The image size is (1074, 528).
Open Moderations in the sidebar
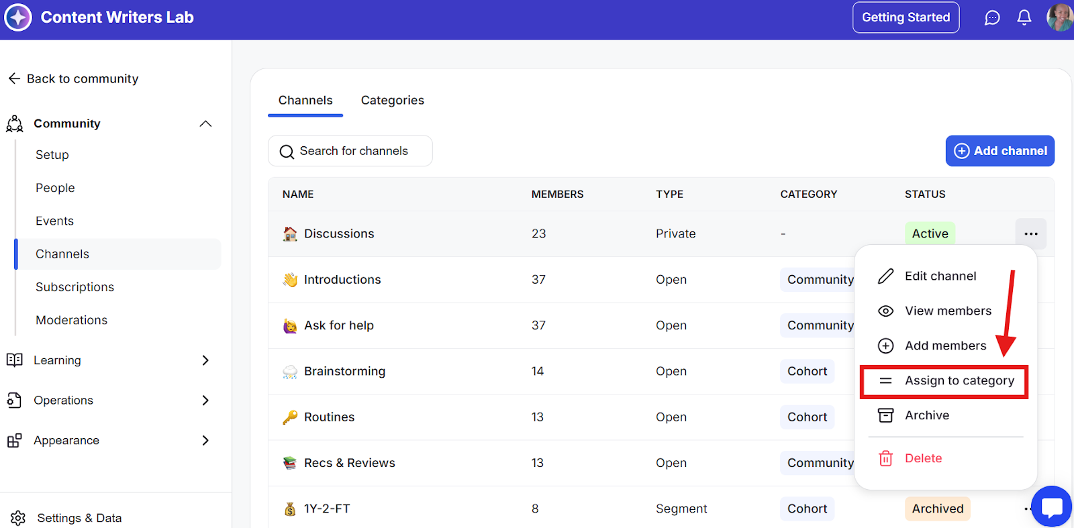[x=72, y=320]
